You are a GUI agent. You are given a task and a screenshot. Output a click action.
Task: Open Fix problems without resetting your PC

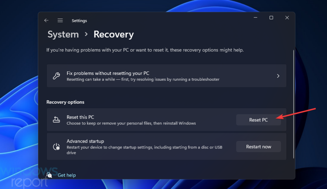(x=166, y=76)
